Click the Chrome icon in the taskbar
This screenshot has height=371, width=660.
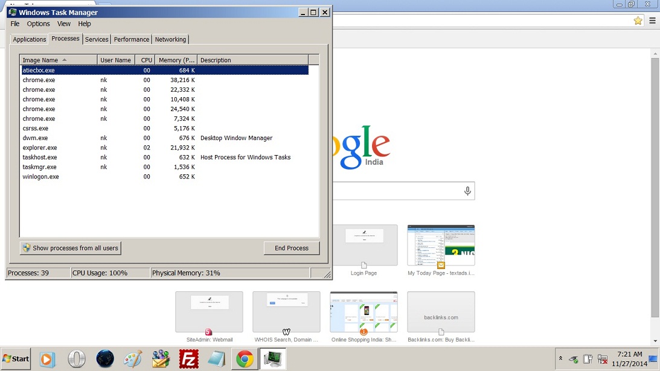click(245, 359)
